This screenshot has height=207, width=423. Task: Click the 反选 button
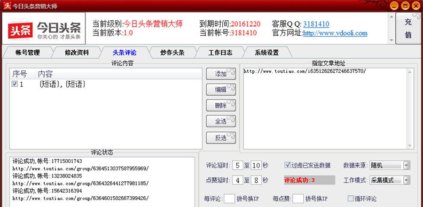point(221,138)
